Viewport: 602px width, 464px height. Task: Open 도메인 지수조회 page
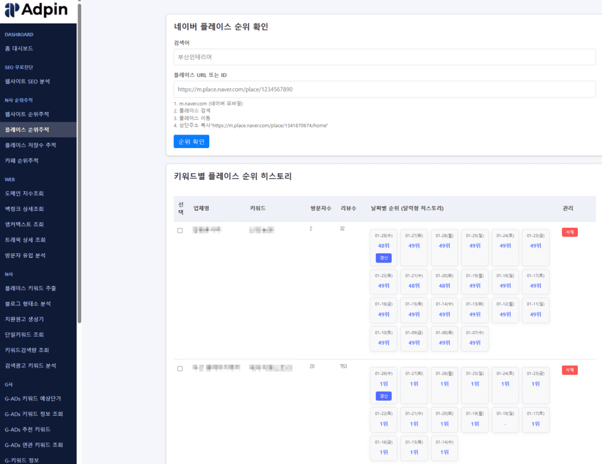(x=24, y=193)
